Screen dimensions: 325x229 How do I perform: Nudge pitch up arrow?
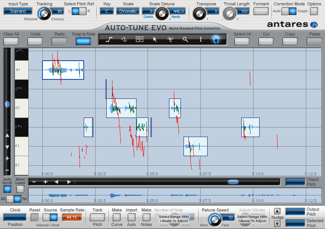[x=277, y=211]
